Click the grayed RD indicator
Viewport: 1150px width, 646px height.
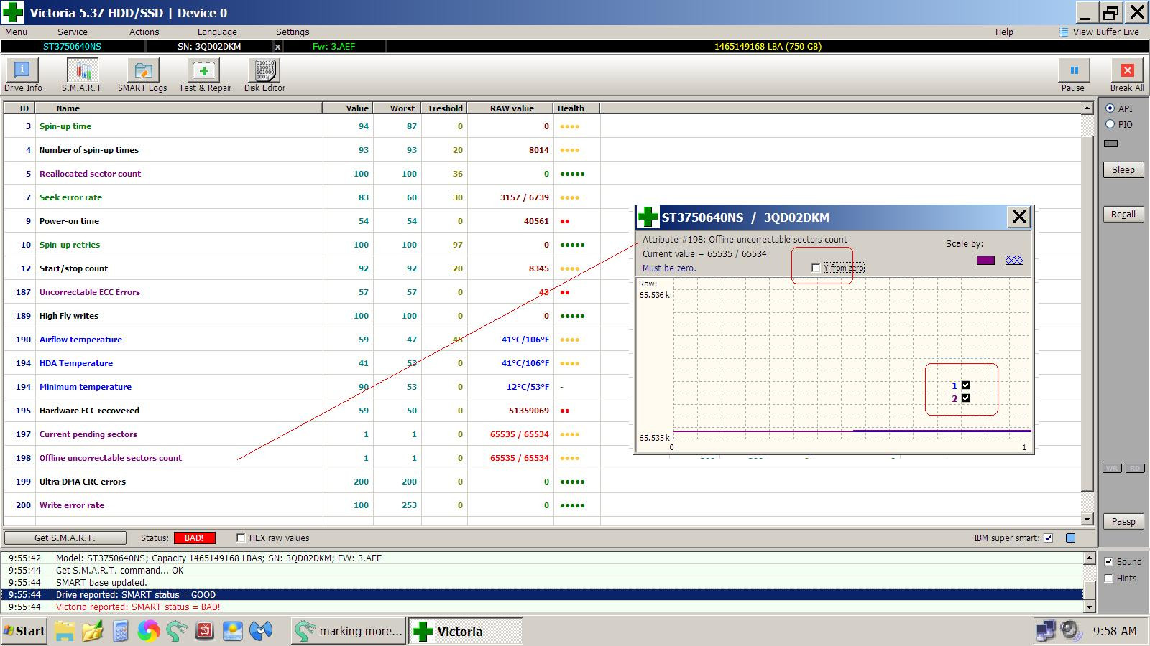1135,468
